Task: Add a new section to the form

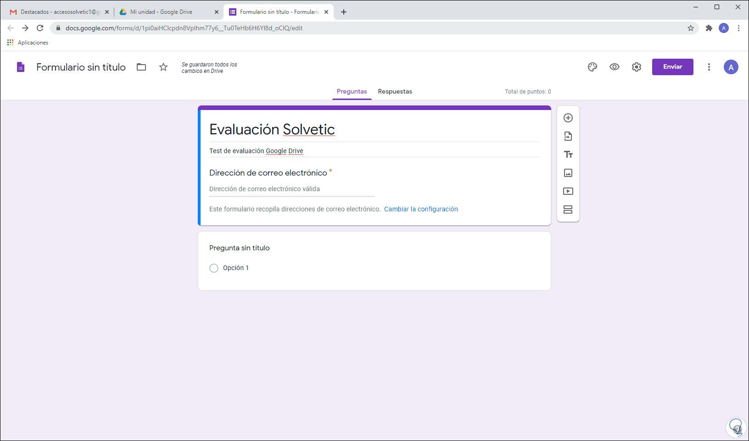Action: pyautogui.click(x=568, y=209)
